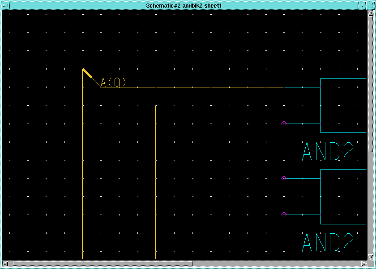Viewport: 376px width, 269px height.
Task: Select the shorter right vertical yellow bus
Action: (x=156, y=182)
